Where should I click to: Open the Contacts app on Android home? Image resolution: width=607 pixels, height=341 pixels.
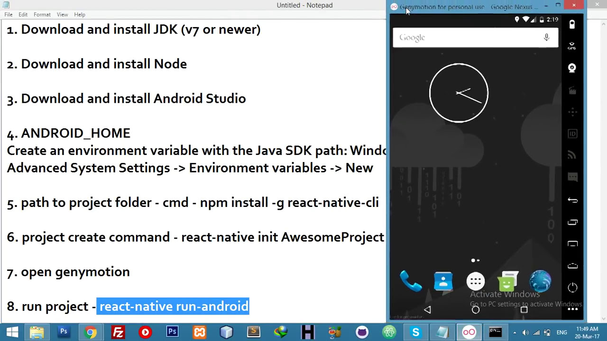pyautogui.click(x=443, y=281)
